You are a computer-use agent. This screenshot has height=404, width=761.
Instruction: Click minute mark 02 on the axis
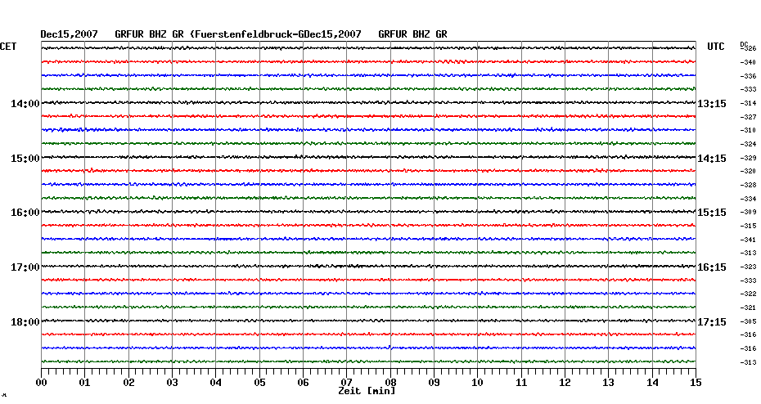click(128, 383)
